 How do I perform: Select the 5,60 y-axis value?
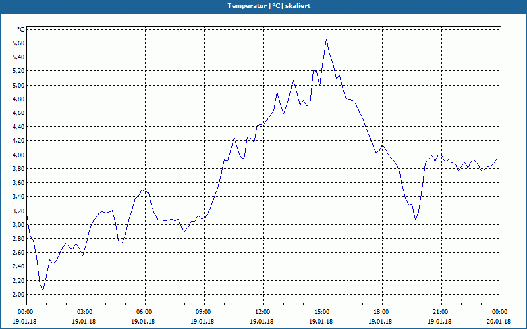pyautogui.click(x=19, y=43)
